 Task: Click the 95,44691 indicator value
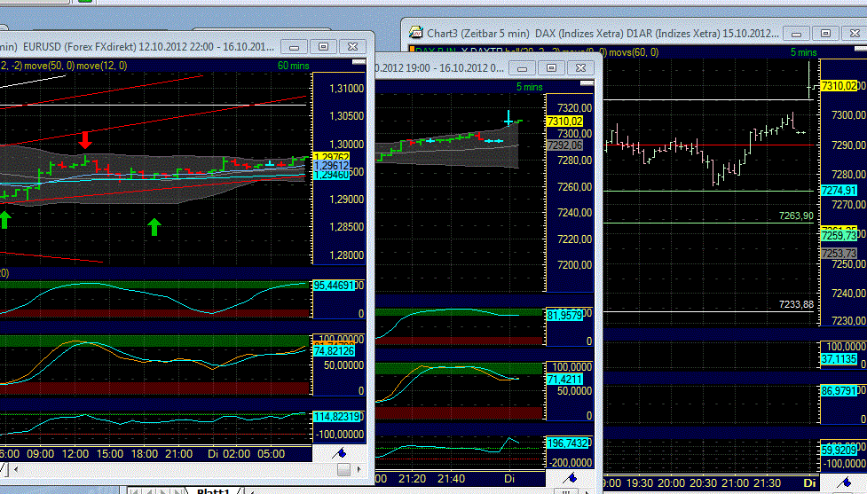334,286
